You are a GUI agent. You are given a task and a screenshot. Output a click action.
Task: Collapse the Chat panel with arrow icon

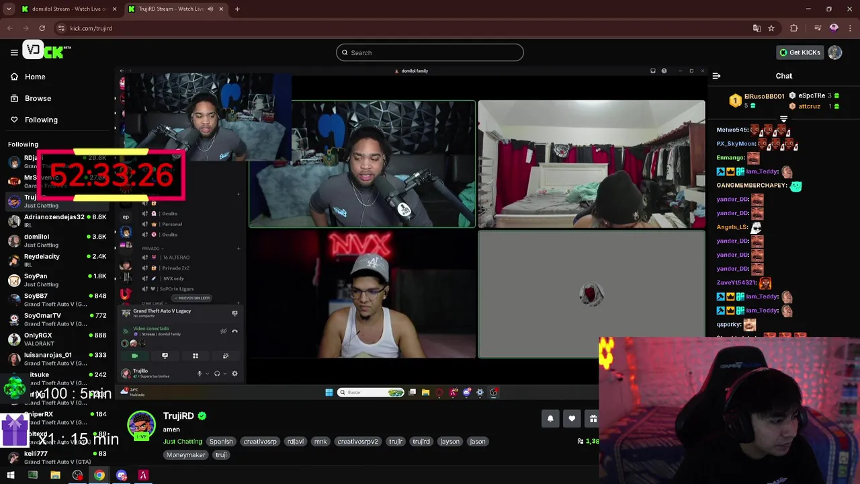click(716, 76)
